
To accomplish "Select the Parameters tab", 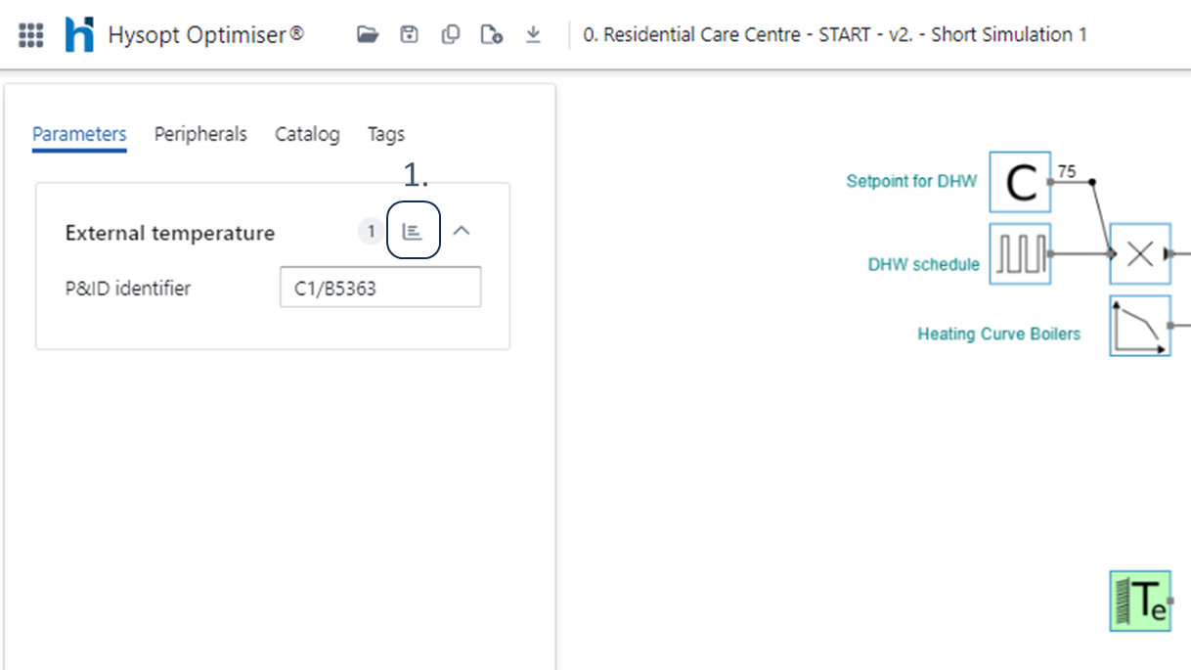I will tap(79, 134).
